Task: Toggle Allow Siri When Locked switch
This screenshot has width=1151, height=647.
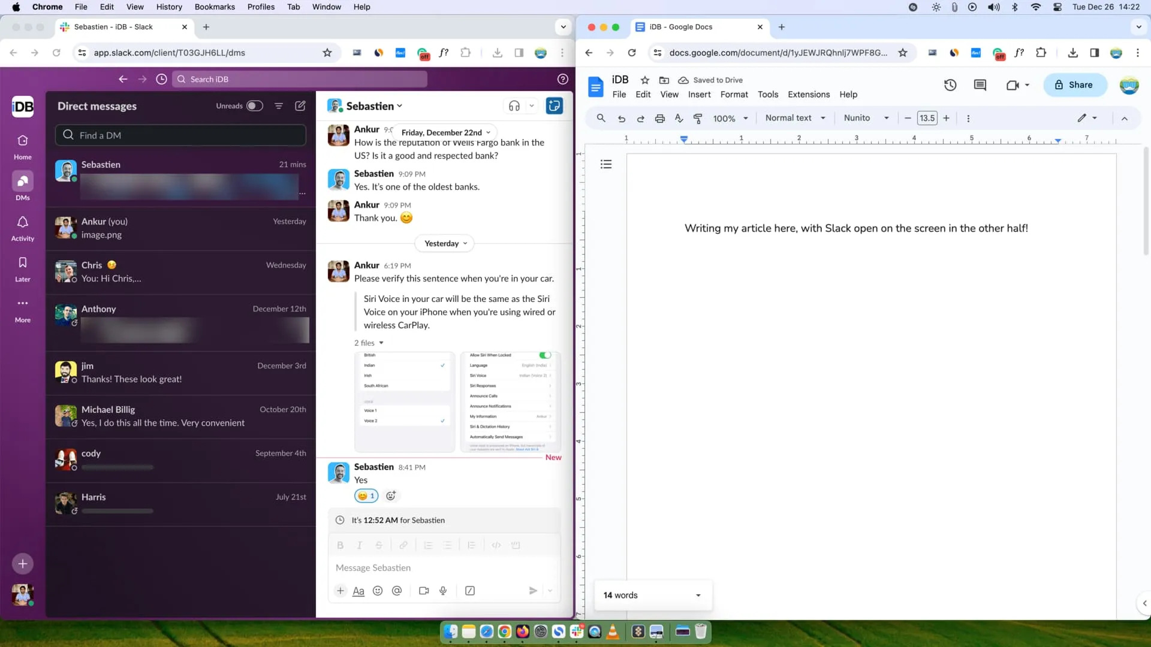Action: pyautogui.click(x=546, y=355)
